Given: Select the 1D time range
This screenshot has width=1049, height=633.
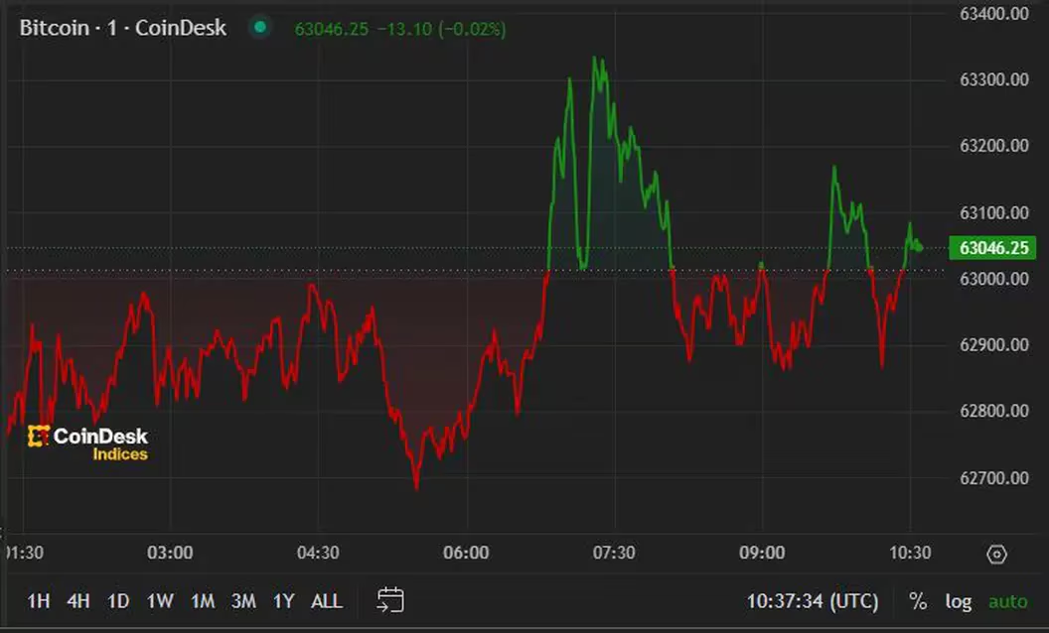Looking at the screenshot, I should tap(118, 601).
